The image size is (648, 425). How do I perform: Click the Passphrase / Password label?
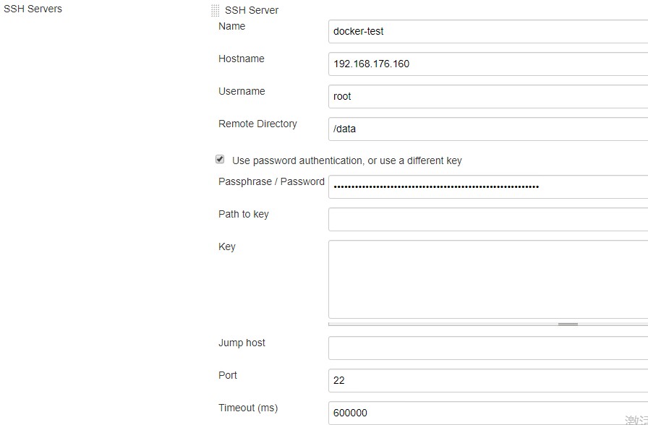click(271, 181)
